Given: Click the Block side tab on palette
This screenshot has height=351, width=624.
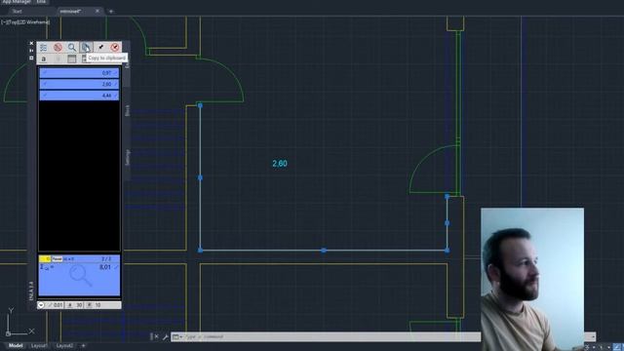Looking at the screenshot, I should (128, 110).
